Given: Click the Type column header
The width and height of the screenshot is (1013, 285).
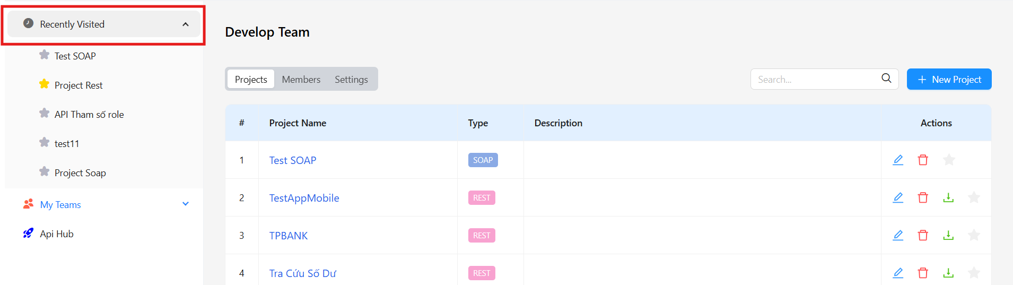Looking at the screenshot, I should click(478, 123).
